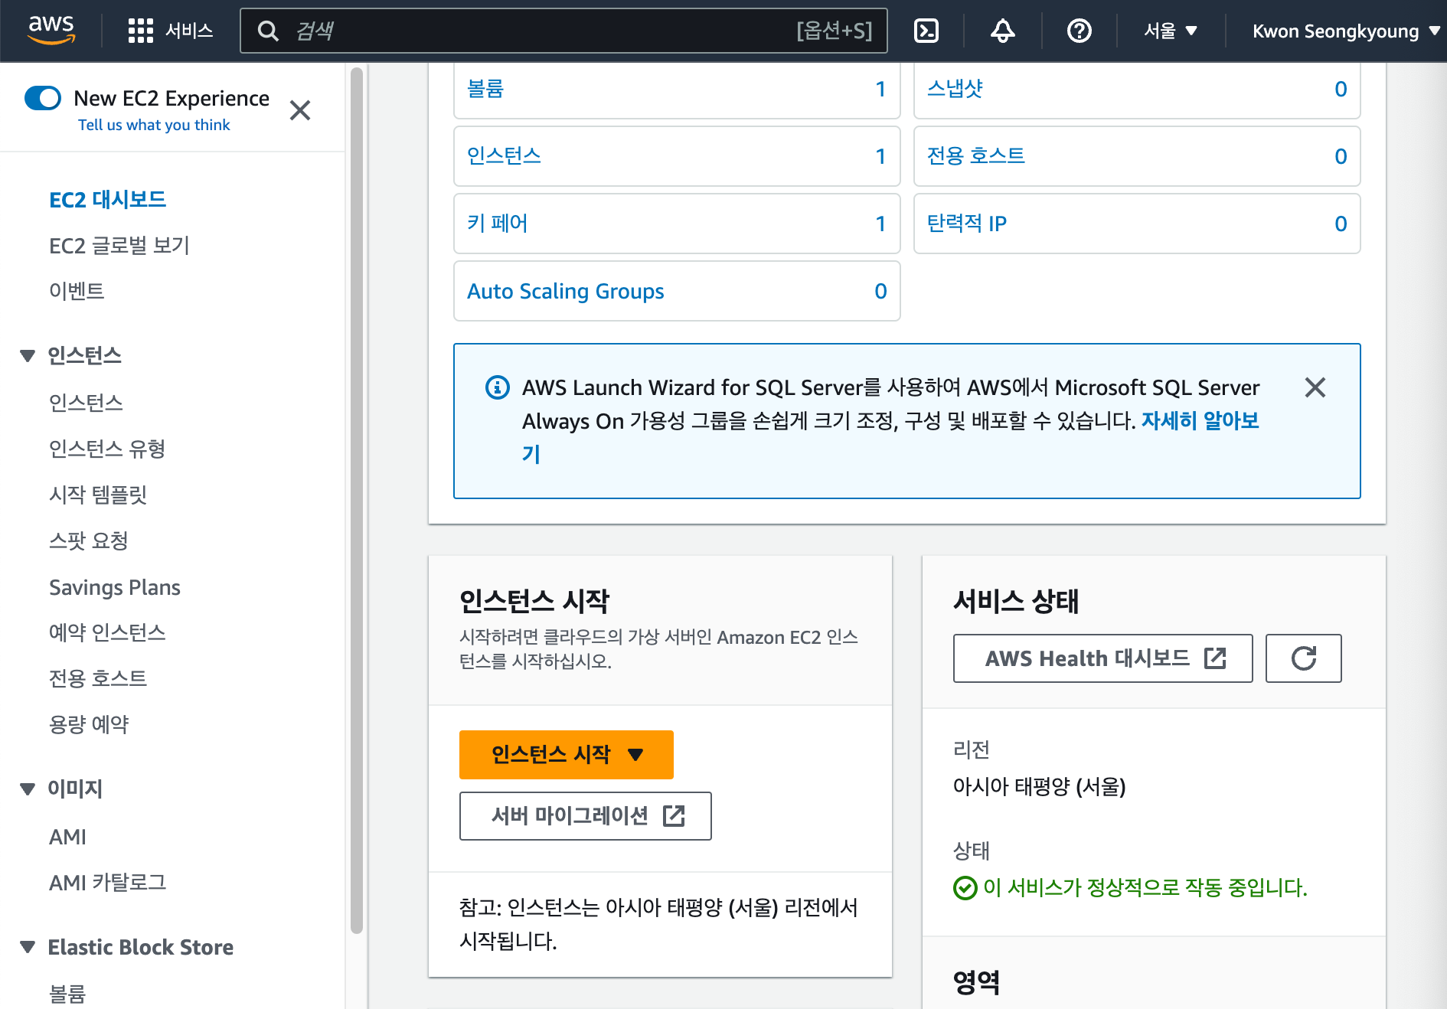Image resolution: width=1447 pixels, height=1009 pixels.
Task: Open 전용 호스트 in the sidebar
Action: click(x=98, y=678)
